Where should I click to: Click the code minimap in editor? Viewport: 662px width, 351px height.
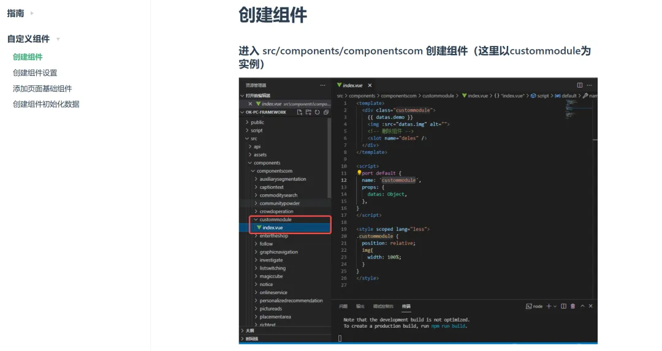click(579, 109)
